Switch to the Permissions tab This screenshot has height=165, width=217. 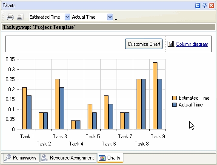(x=21, y=158)
